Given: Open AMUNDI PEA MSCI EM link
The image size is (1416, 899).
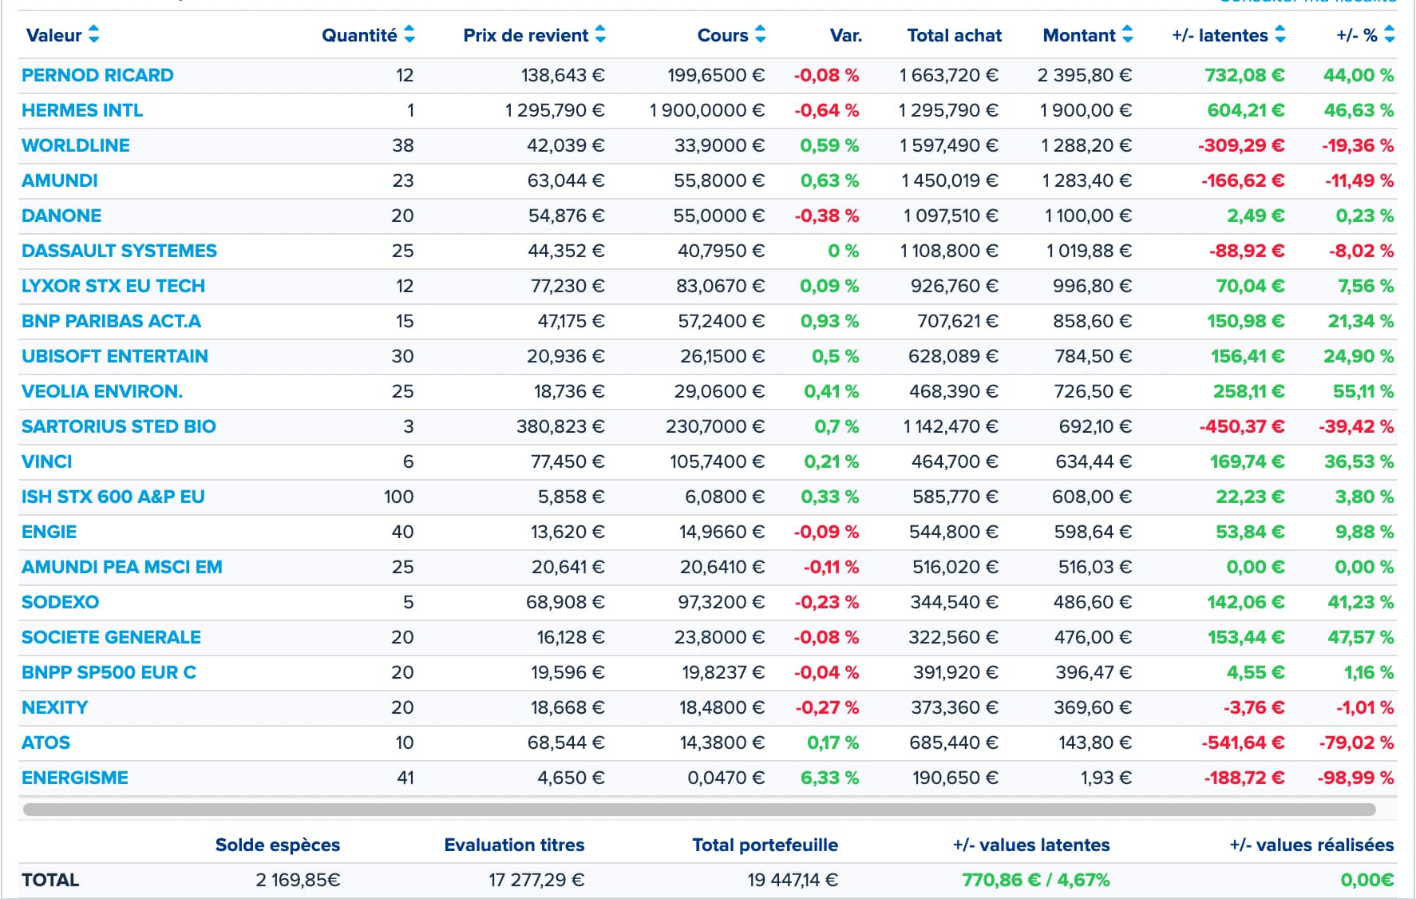Looking at the screenshot, I should [122, 567].
